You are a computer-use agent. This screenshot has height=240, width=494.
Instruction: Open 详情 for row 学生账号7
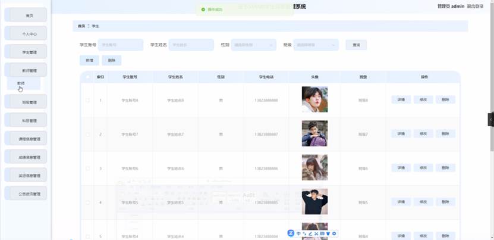point(401,134)
